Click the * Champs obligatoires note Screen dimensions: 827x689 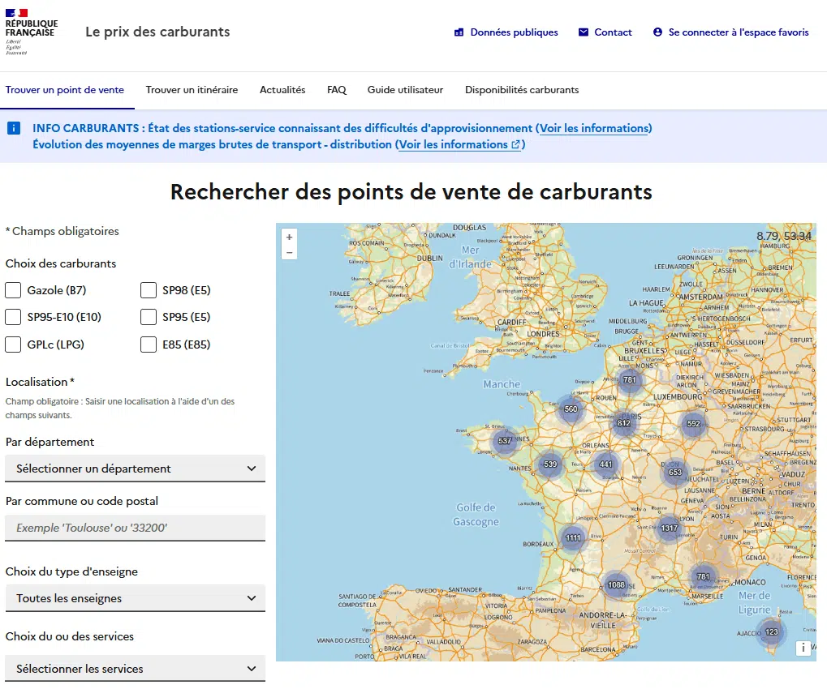click(x=62, y=231)
